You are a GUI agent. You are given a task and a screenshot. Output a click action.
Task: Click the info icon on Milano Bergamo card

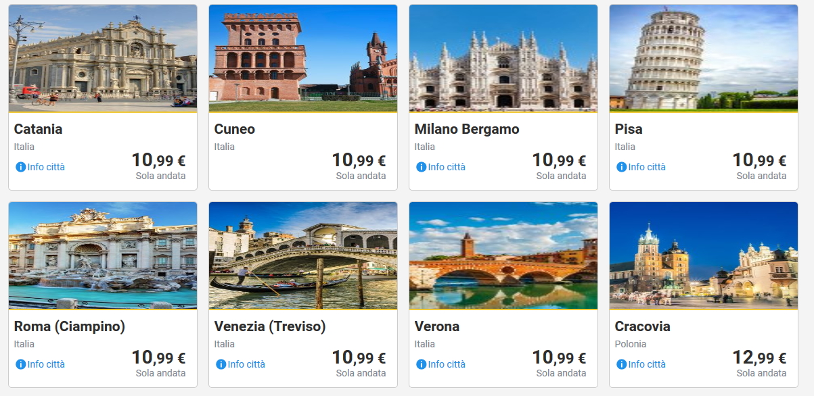click(x=421, y=167)
